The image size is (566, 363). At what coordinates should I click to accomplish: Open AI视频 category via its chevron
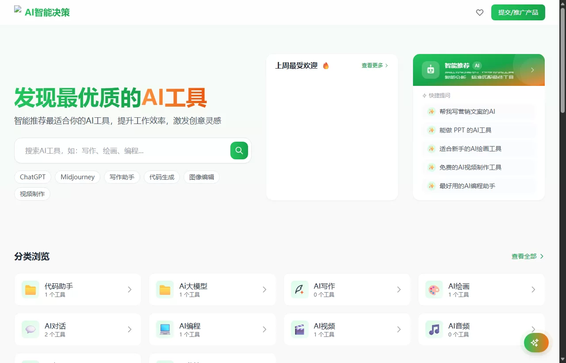[399, 329]
